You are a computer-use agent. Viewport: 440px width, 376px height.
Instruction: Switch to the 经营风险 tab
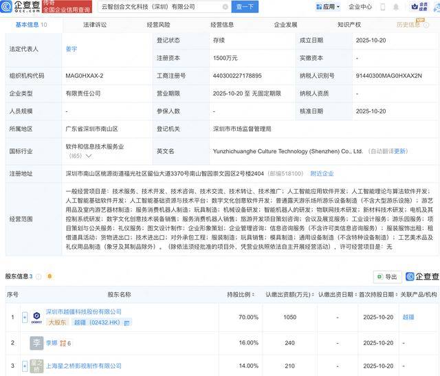pos(158,25)
